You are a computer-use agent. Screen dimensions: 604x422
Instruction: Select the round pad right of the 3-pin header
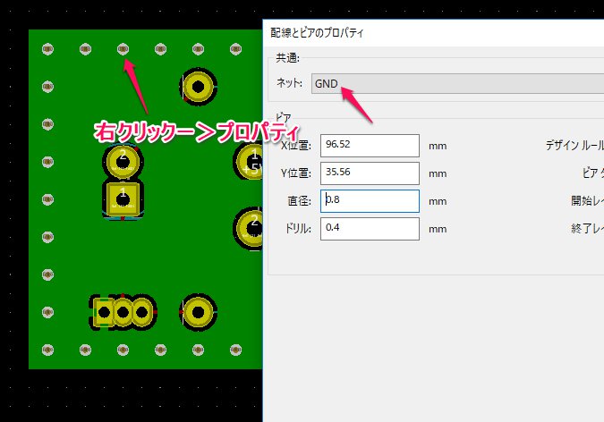[x=198, y=312]
